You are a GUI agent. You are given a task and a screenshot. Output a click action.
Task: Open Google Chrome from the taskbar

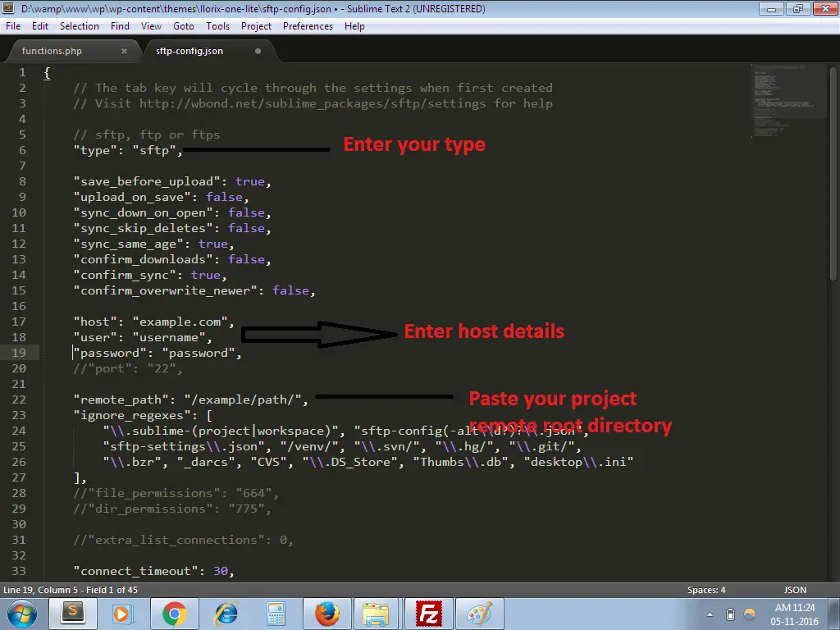point(174,614)
